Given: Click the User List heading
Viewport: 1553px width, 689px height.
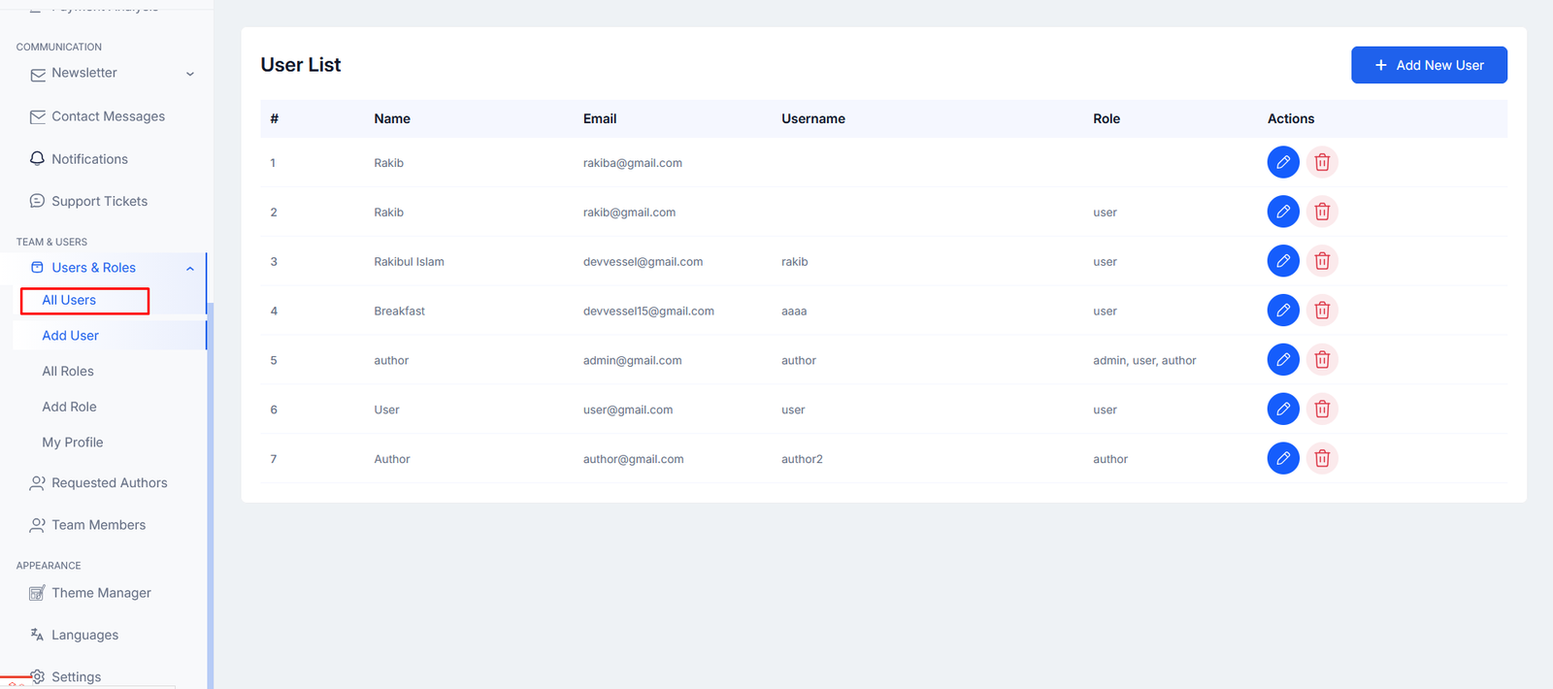Looking at the screenshot, I should 301,65.
